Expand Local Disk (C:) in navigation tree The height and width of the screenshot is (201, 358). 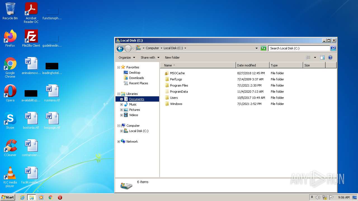(x=121, y=131)
